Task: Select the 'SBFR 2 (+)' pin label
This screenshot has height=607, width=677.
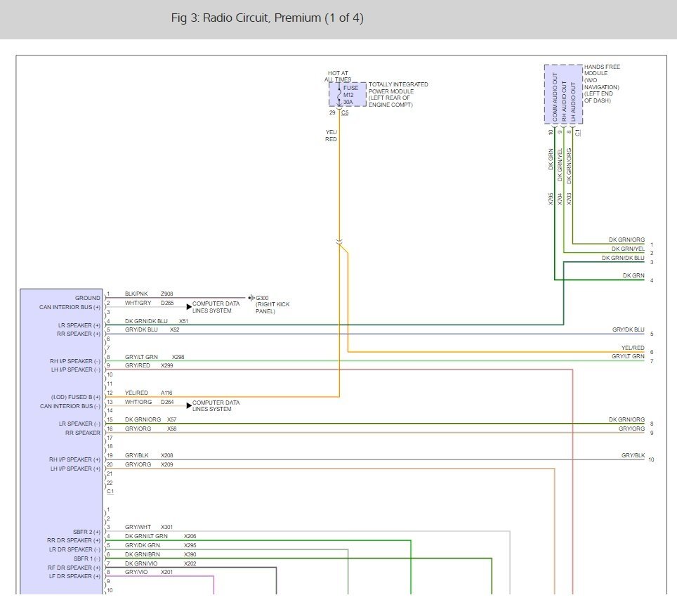Action: click(x=86, y=532)
